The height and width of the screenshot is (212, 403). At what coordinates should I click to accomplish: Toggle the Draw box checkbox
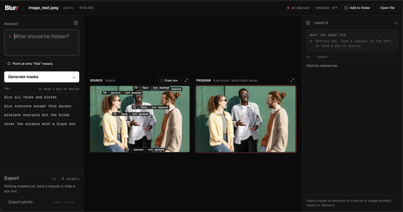(x=161, y=80)
